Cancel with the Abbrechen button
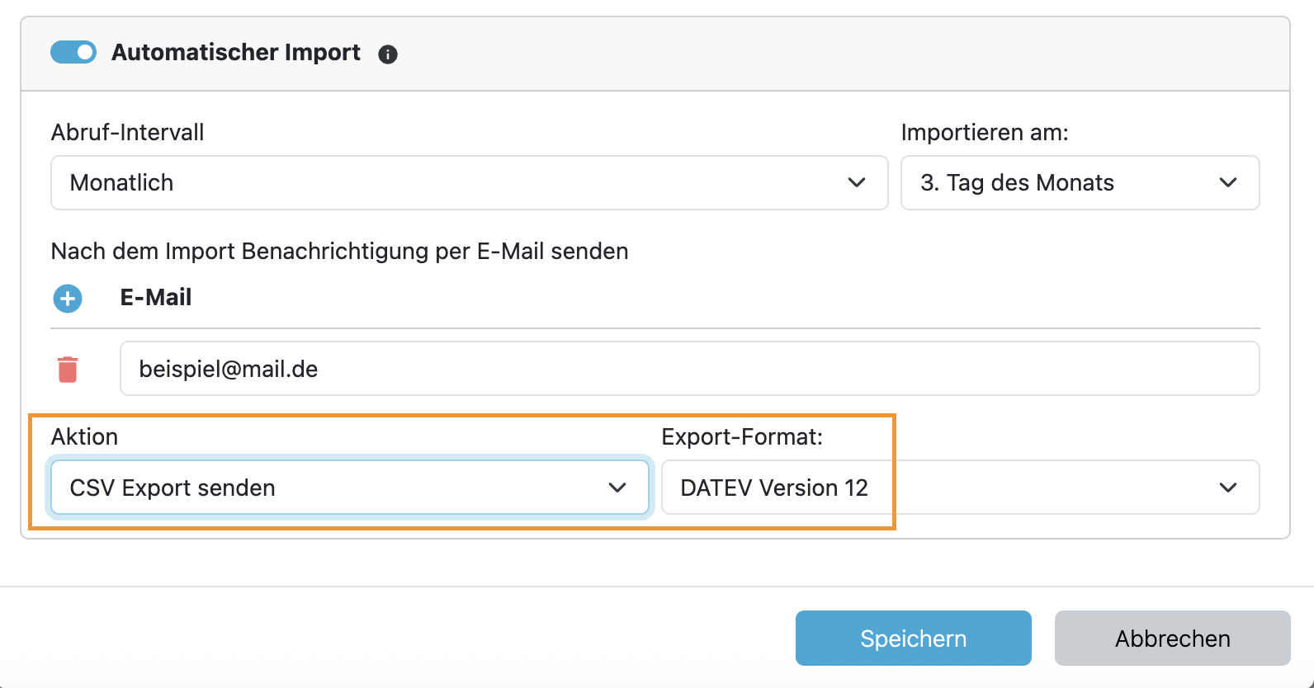1314x688 pixels. (x=1172, y=638)
